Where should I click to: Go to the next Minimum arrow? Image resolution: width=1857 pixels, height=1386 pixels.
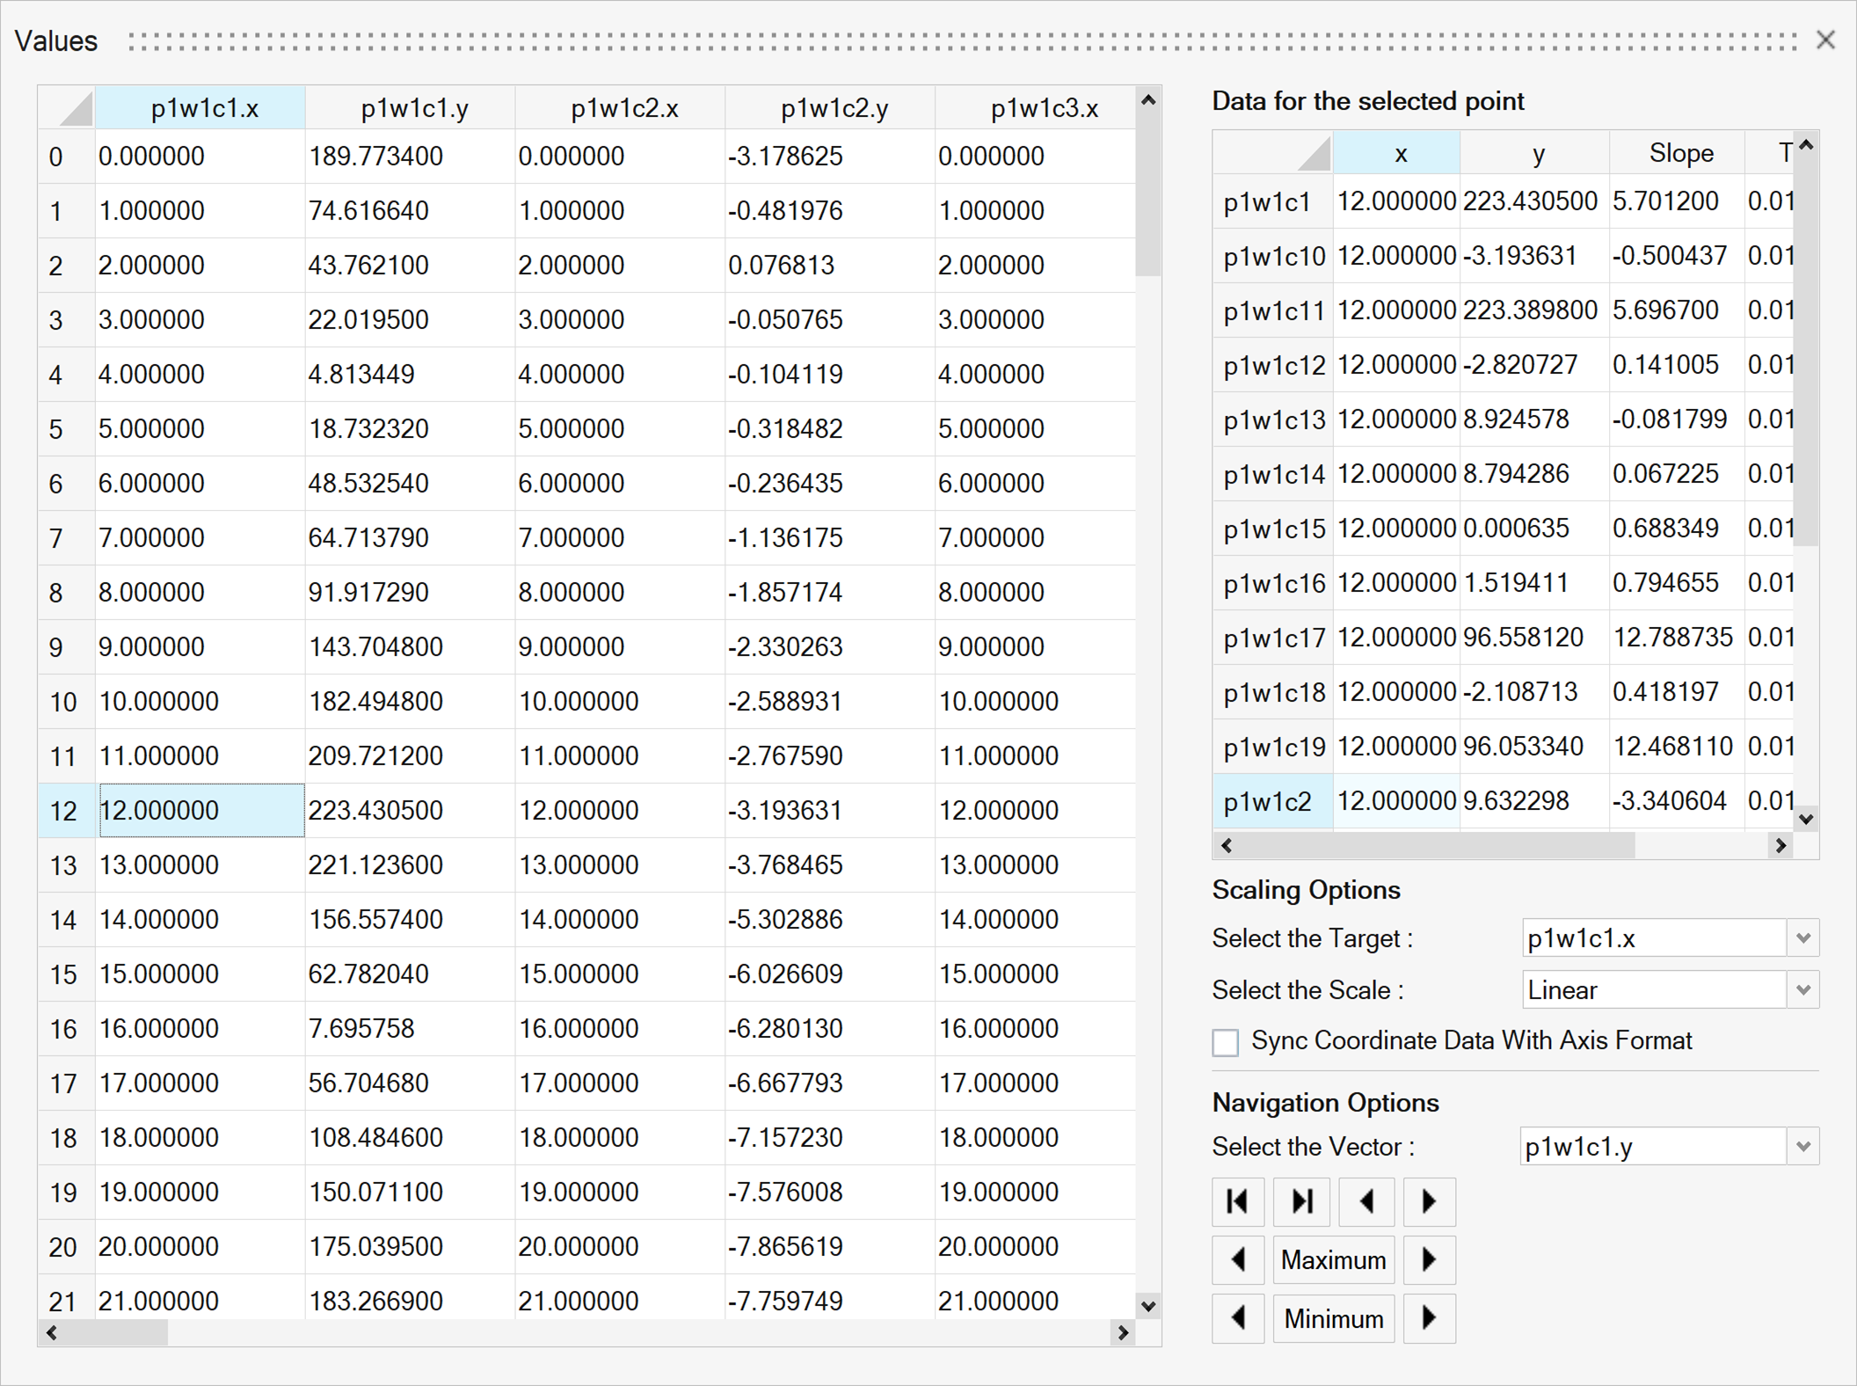pyautogui.click(x=1429, y=1318)
